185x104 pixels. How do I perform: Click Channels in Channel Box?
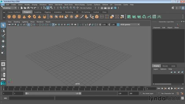(x=157, y=28)
